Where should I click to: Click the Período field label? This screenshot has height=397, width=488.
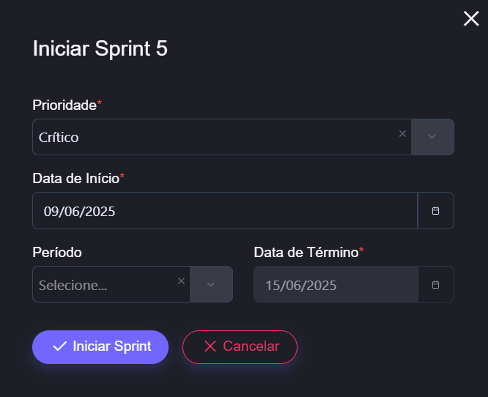57,252
